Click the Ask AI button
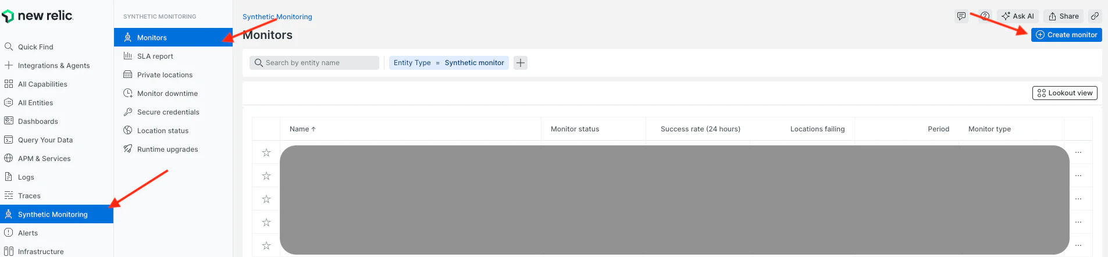1108x257 pixels. [1018, 16]
